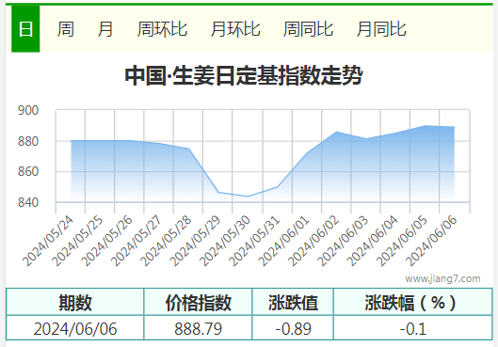Click the 2024/05/27 x-axis date label
This screenshot has width=498, height=347.
(x=137, y=241)
